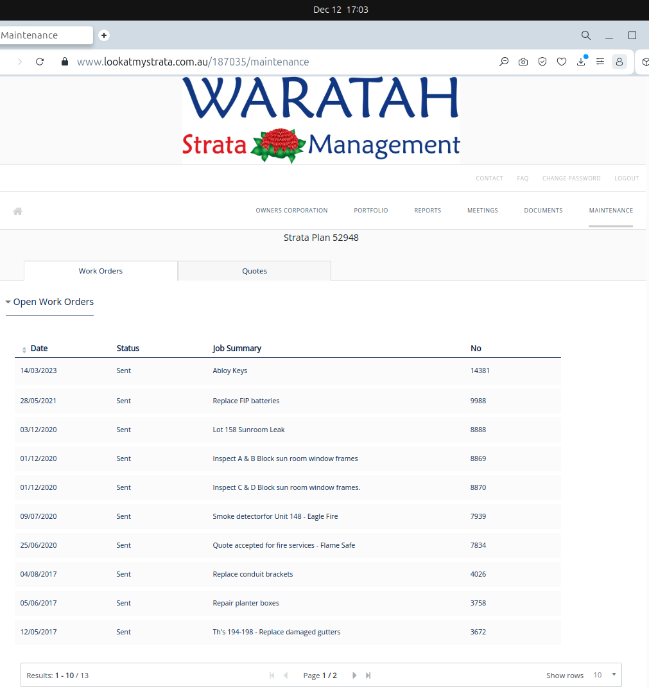The height and width of the screenshot is (689, 649).
Task: Click work order number 8870
Action: [478, 487]
